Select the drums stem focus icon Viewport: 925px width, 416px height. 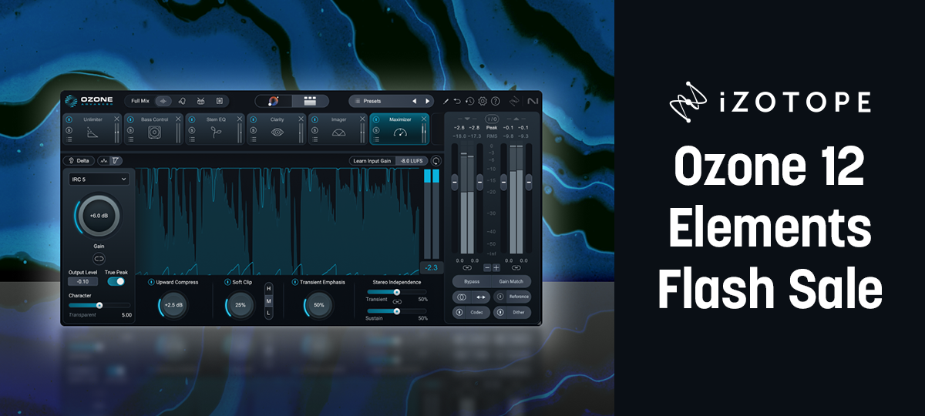coord(200,101)
